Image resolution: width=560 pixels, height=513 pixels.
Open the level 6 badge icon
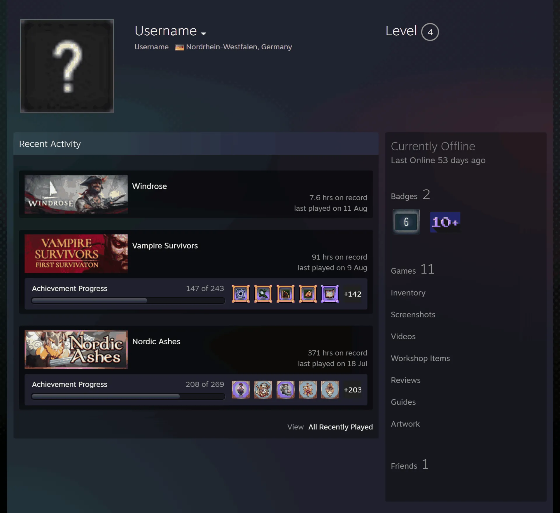tap(406, 222)
